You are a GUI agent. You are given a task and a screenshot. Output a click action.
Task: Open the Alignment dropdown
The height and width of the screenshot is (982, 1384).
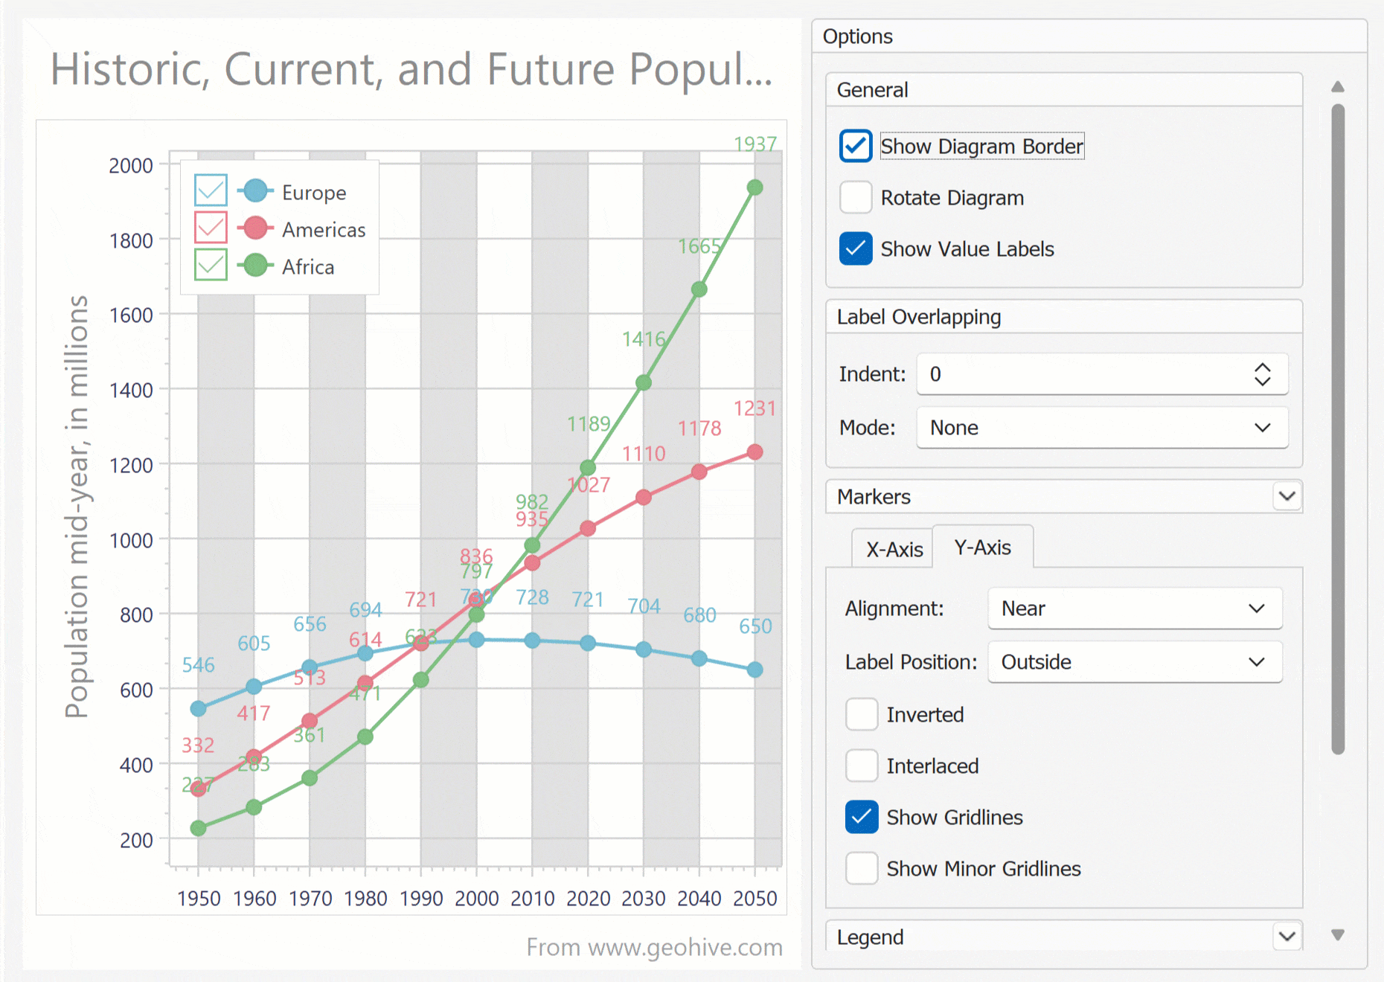click(x=1135, y=609)
